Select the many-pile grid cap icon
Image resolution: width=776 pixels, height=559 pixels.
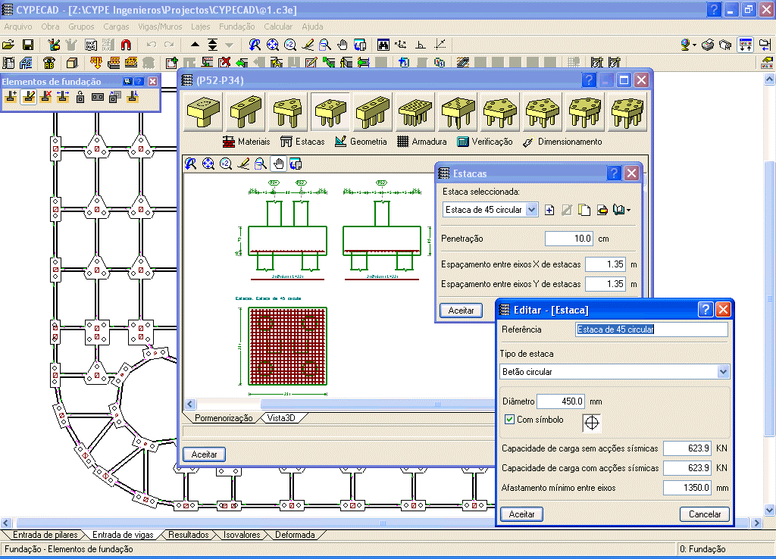tap(416, 112)
